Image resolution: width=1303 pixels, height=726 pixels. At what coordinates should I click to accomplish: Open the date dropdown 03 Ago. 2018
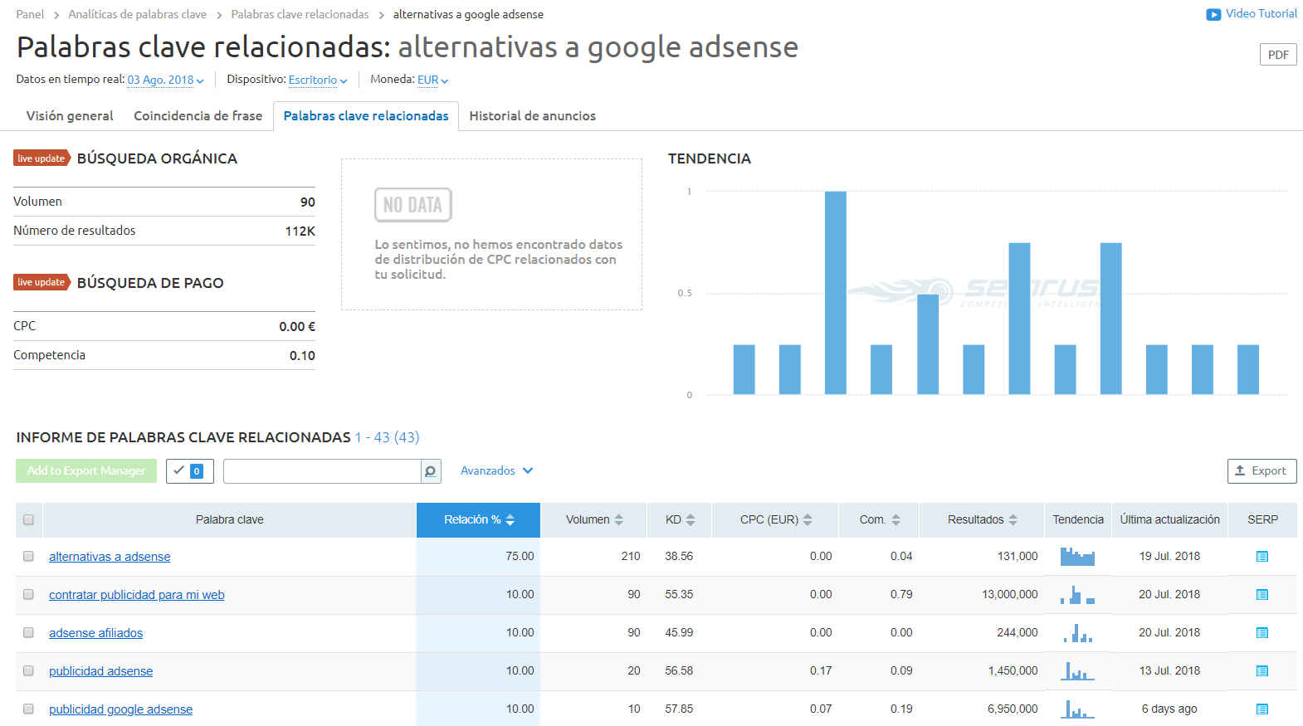click(x=165, y=80)
